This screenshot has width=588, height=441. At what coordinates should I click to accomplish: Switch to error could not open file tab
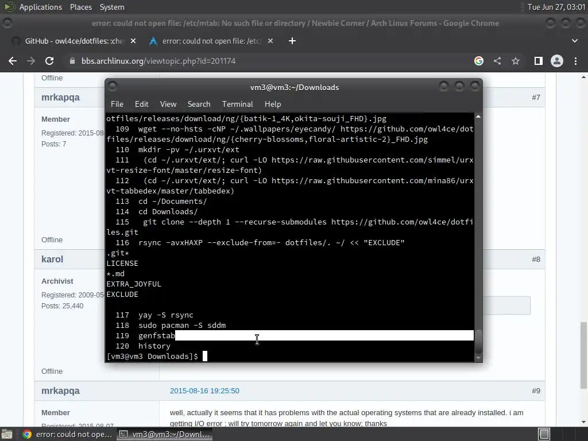(211, 41)
